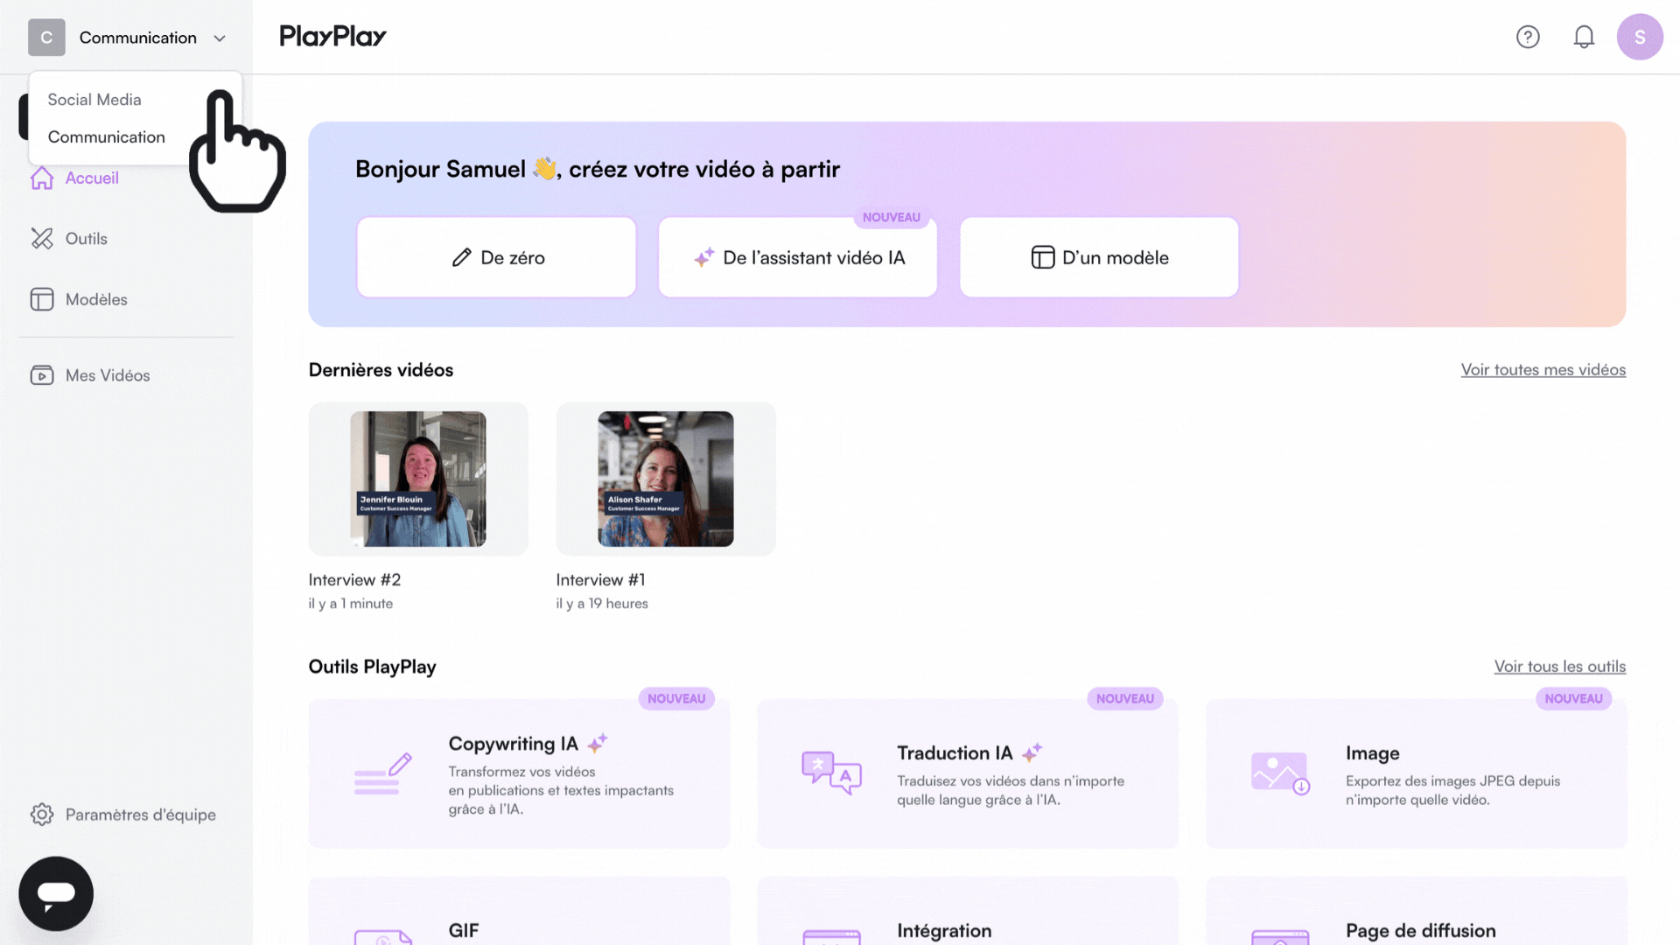Open the help question mark icon
The width and height of the screenshot is (1680, 945).
tap(1528, 37)
